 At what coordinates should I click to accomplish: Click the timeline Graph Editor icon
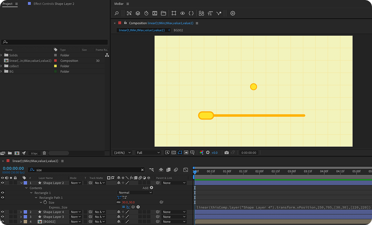[186, 170]
